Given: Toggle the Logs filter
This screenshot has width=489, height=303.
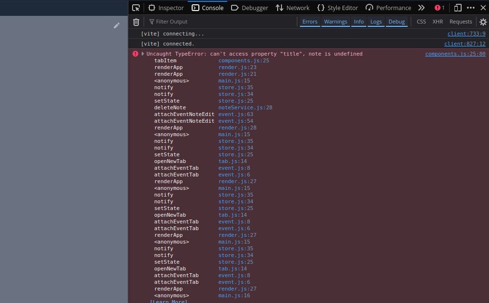Looking at the screenshot, I should coord(376,22).
